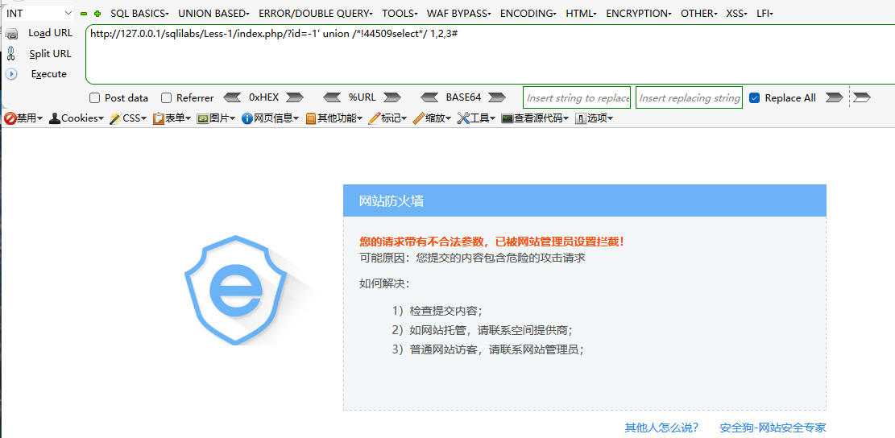The image size is (895, 438).
Task: Click the 标记 marker pencil icon
Action: 375,118
